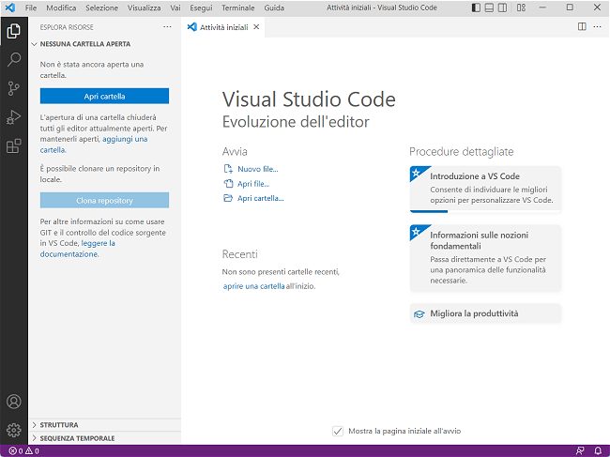Open Esplora Risorse panel more actions ellipsis
The width and height of the screenshot is (610, 457).
pyautogui.click(x=167, y=27)
